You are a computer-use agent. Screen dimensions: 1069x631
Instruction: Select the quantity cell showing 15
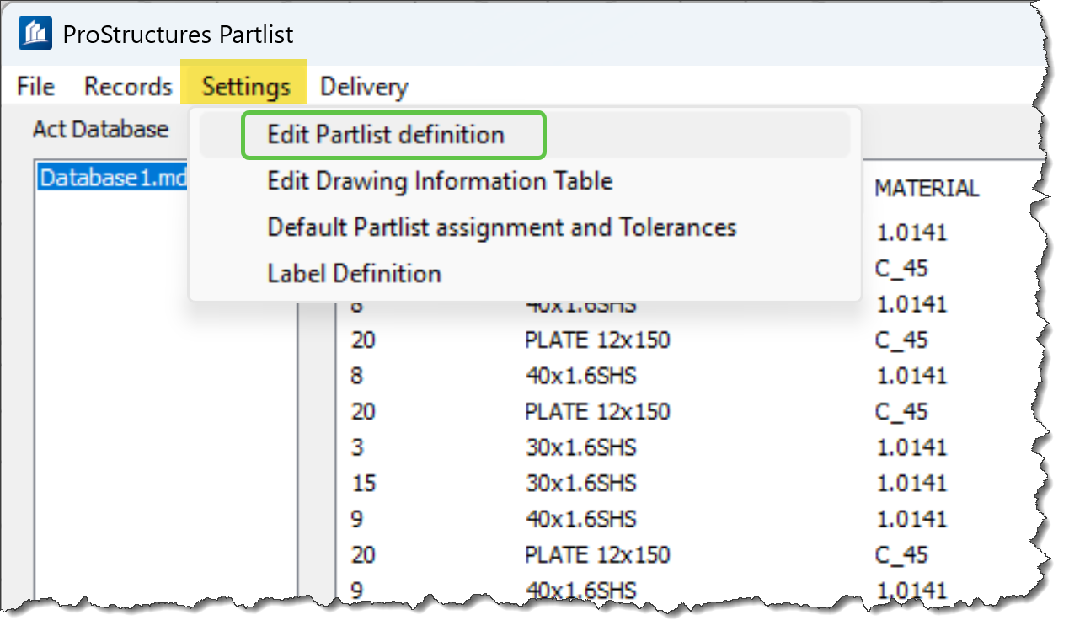point(363,484)
